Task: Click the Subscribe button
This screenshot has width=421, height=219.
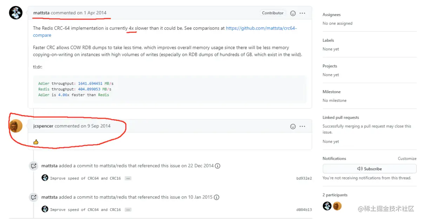Action: (x=369, y=169)
